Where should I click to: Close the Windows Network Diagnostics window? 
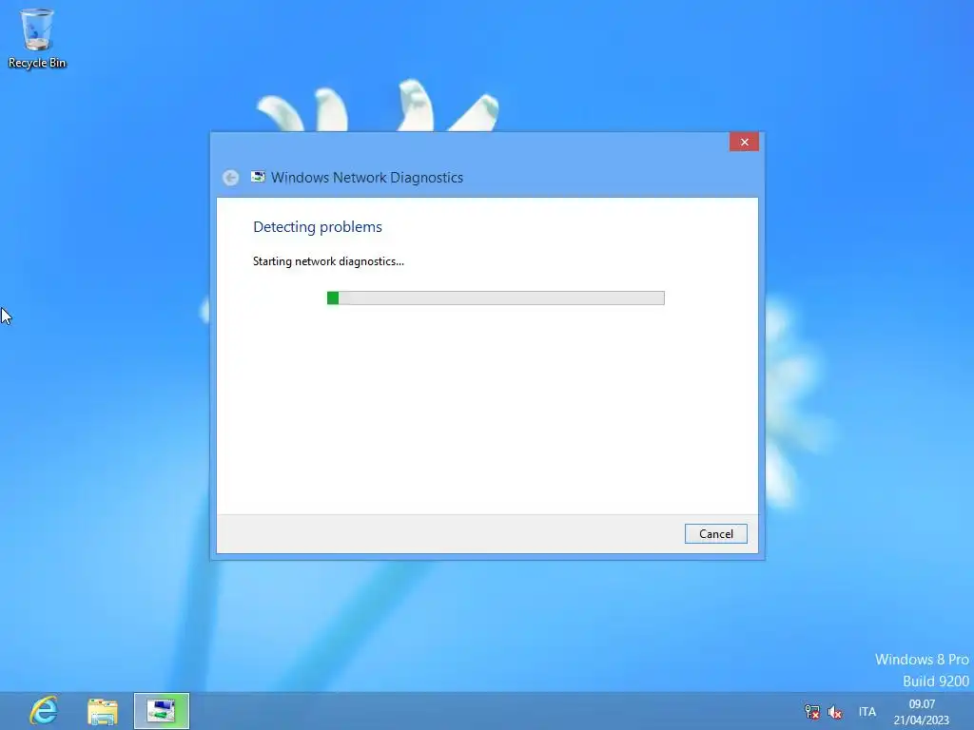click(744, 143)
